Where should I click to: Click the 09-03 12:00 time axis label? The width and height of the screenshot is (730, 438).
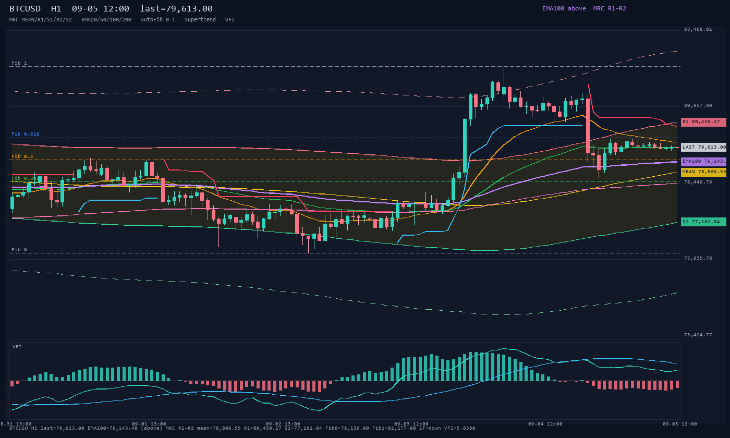tap(411, 424)
